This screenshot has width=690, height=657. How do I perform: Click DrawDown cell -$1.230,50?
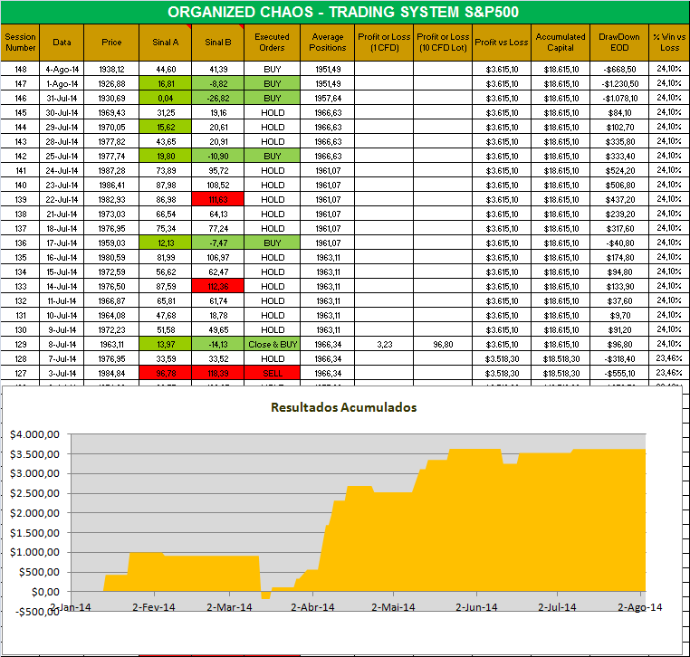pos(619,83)
